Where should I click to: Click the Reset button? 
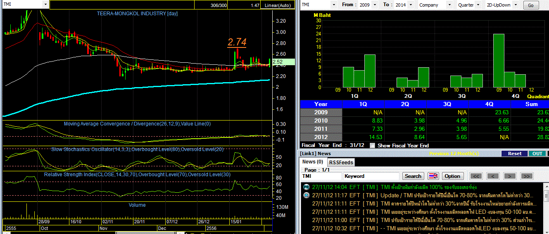coord(514,154)
